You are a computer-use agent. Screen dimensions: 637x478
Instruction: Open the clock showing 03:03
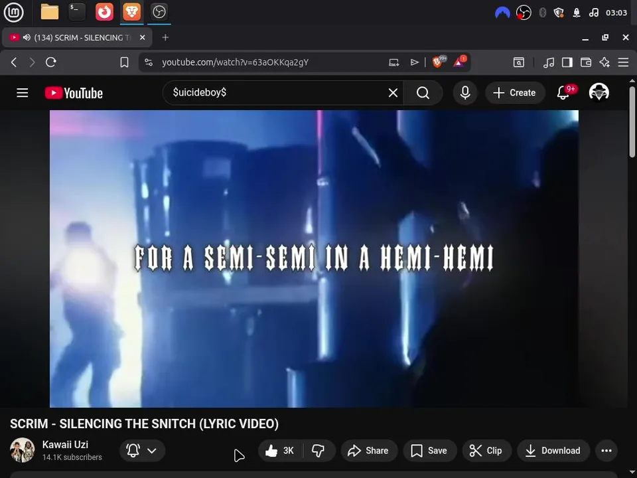pos(616,13)
